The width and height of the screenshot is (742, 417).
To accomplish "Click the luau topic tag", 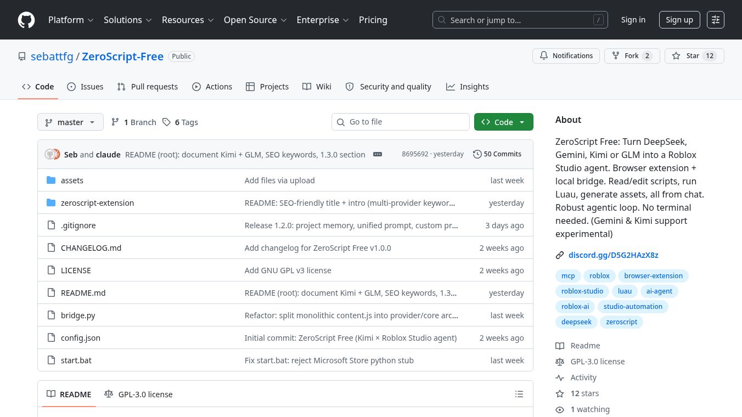I will [625, 291].
